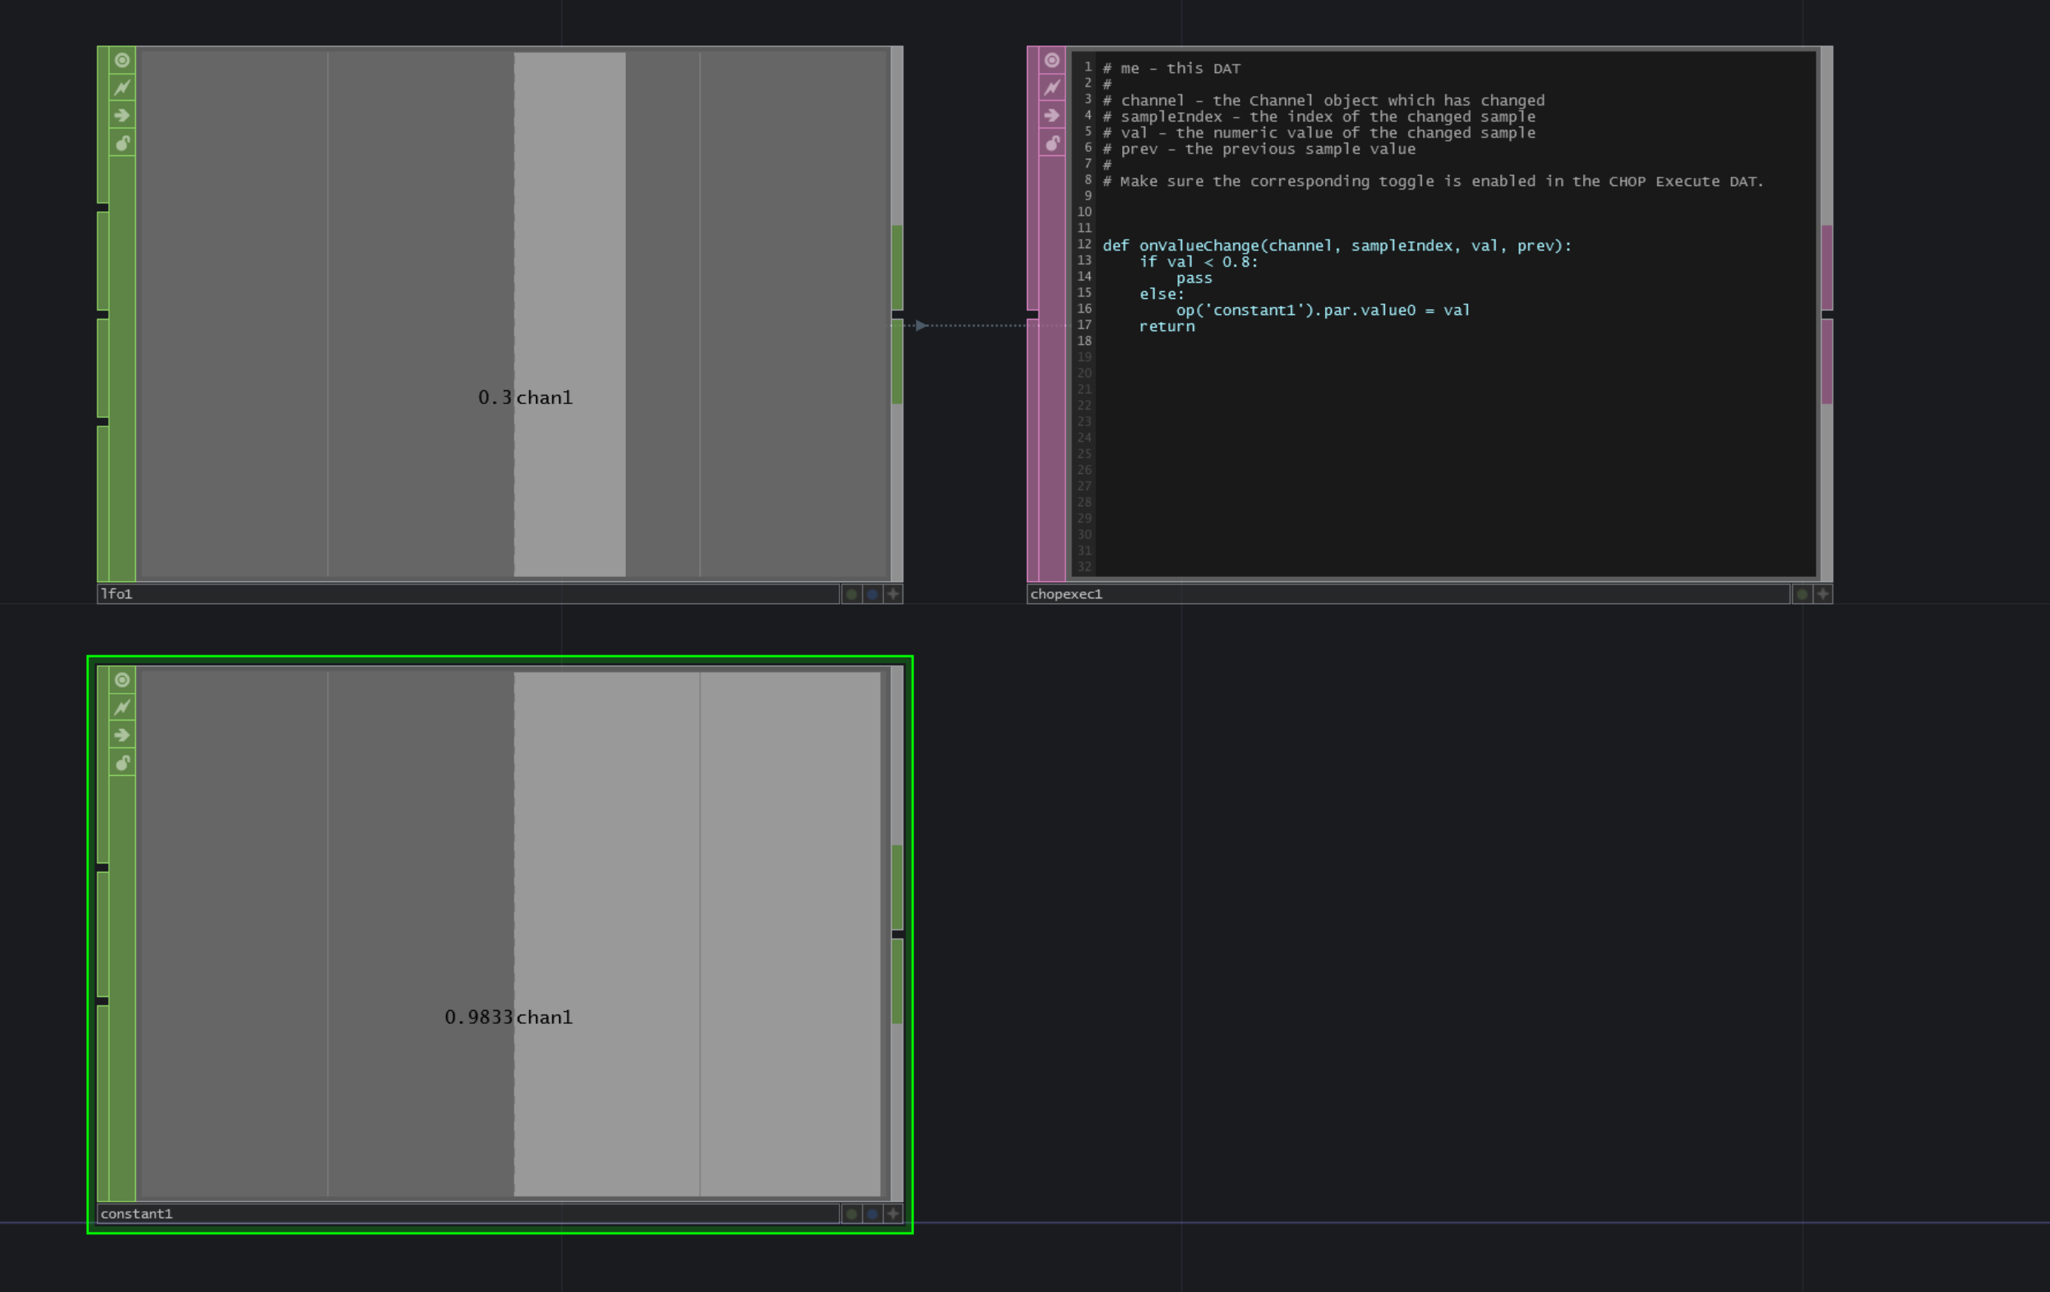Toggle the viewer flag on constant1 node
The height and width of the screenshot is (1292, 2050).
(123, 680)
